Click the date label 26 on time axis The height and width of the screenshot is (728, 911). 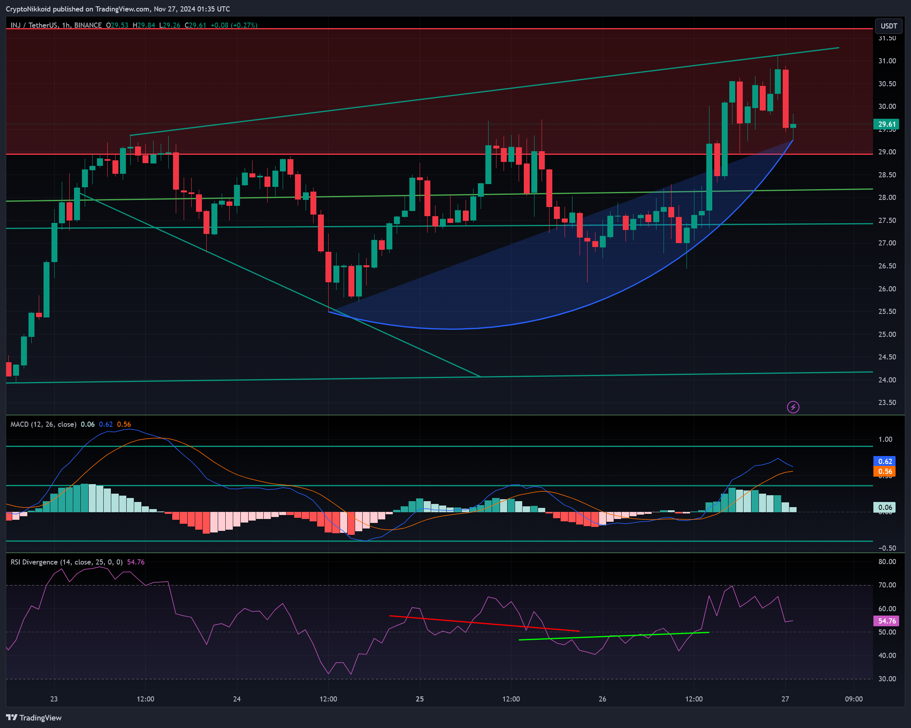pos(602,698)
